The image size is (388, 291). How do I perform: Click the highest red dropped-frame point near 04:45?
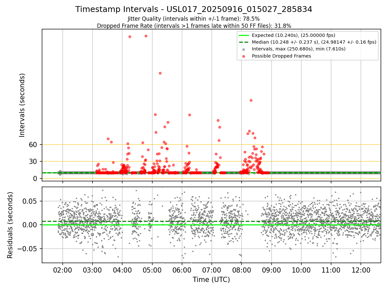pos(146,36)
